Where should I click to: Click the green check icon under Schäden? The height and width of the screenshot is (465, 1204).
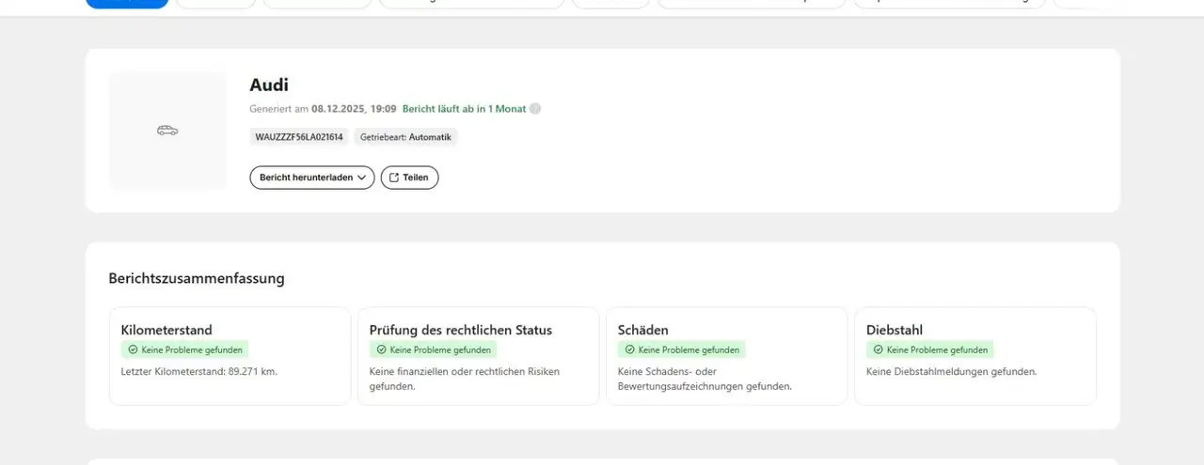tap(629, 349)
